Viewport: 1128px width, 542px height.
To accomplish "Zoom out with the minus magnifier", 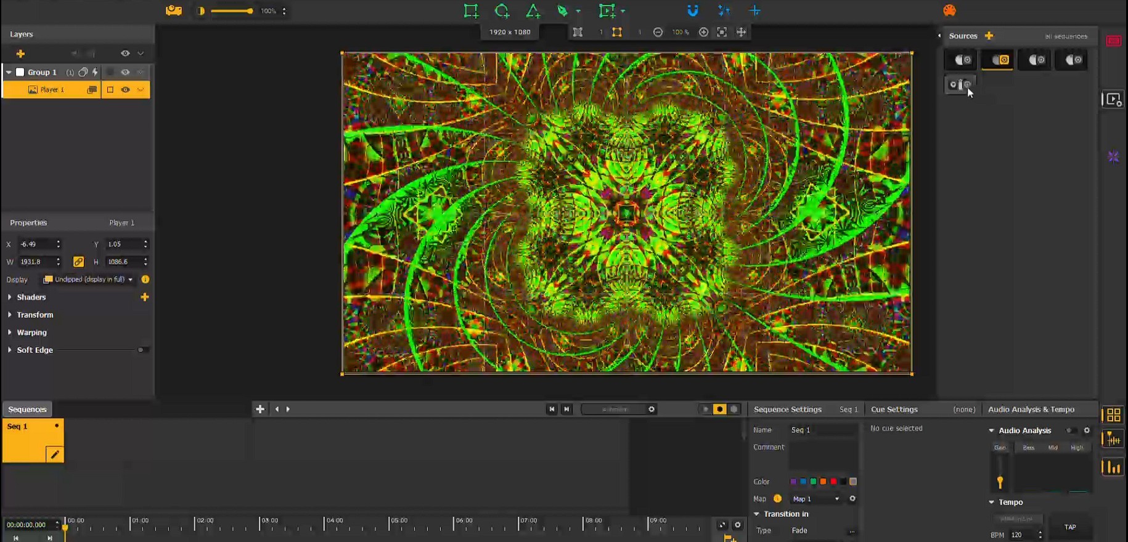I will click(x=658, y=32).
